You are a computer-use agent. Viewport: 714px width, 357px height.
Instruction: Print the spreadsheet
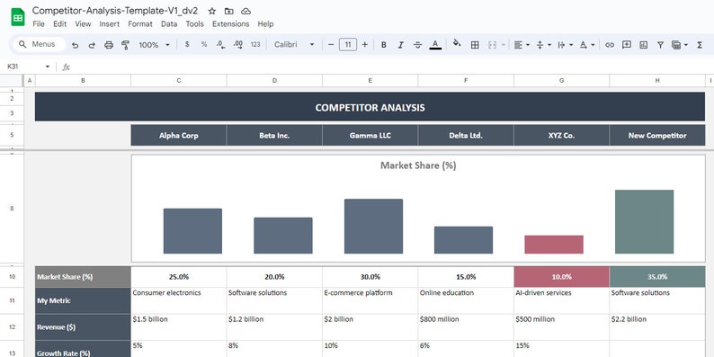pos(109,45)
